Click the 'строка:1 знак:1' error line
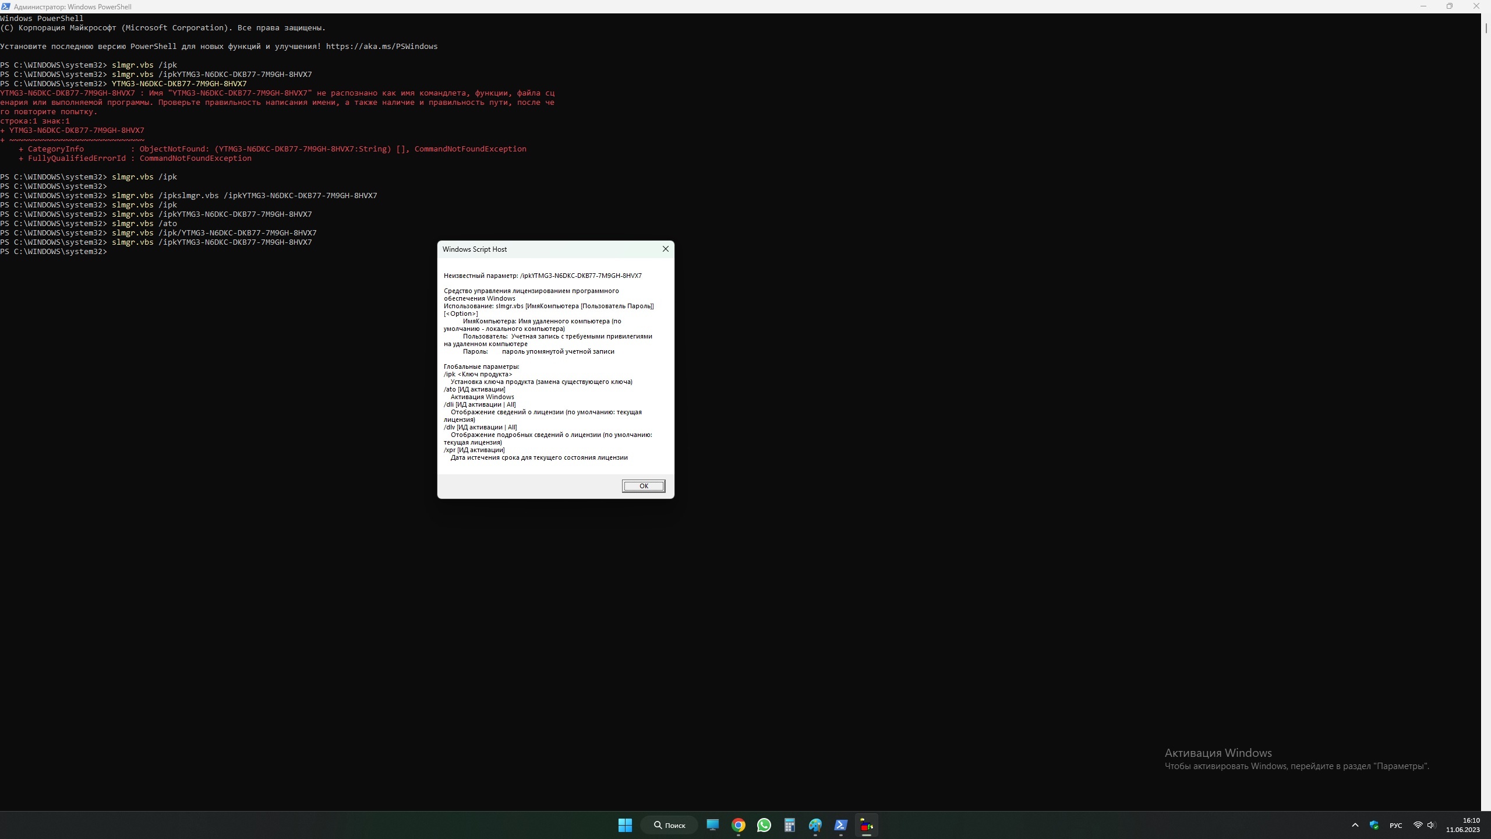This screenshot has height=839, width=1491. point(35,121)
